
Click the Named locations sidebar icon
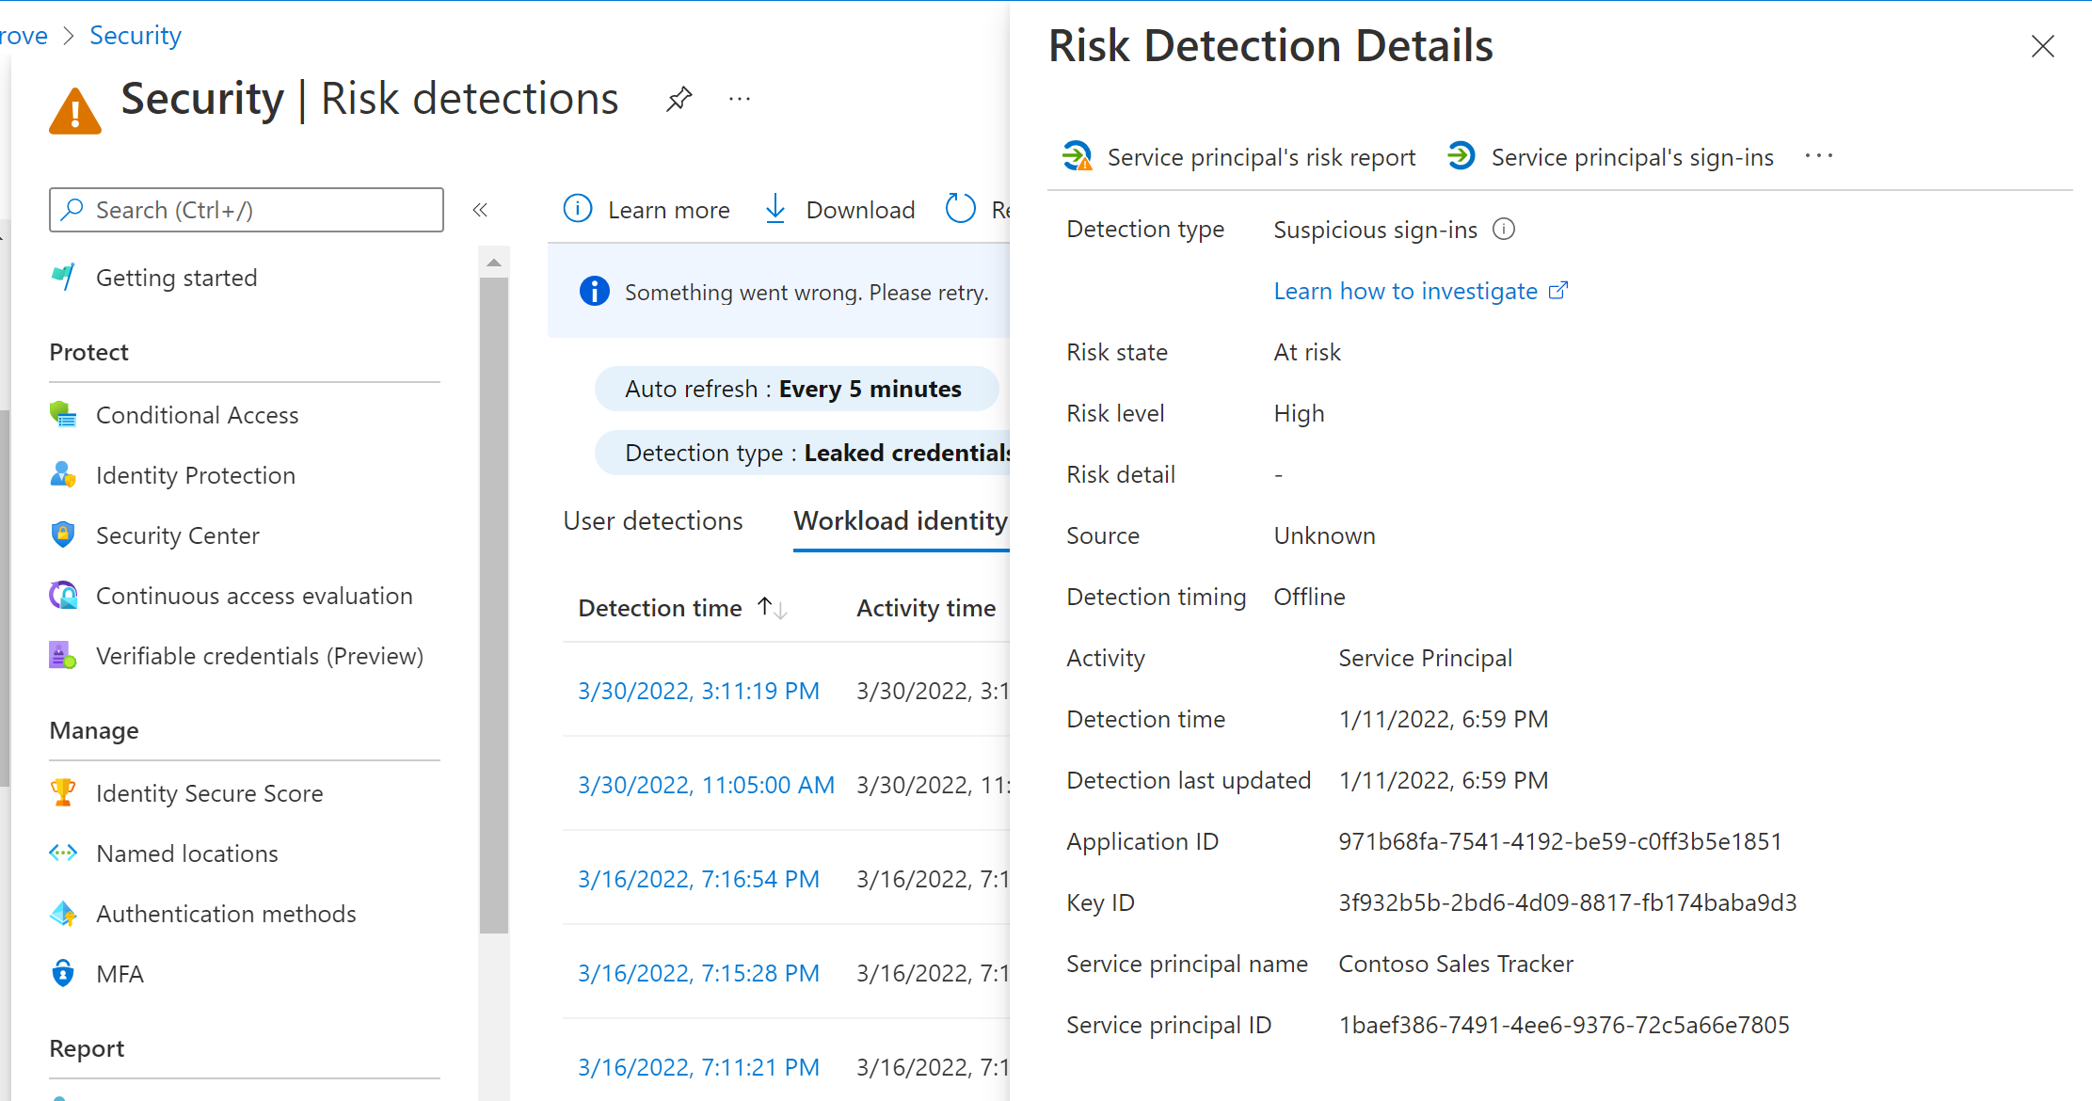65,852
